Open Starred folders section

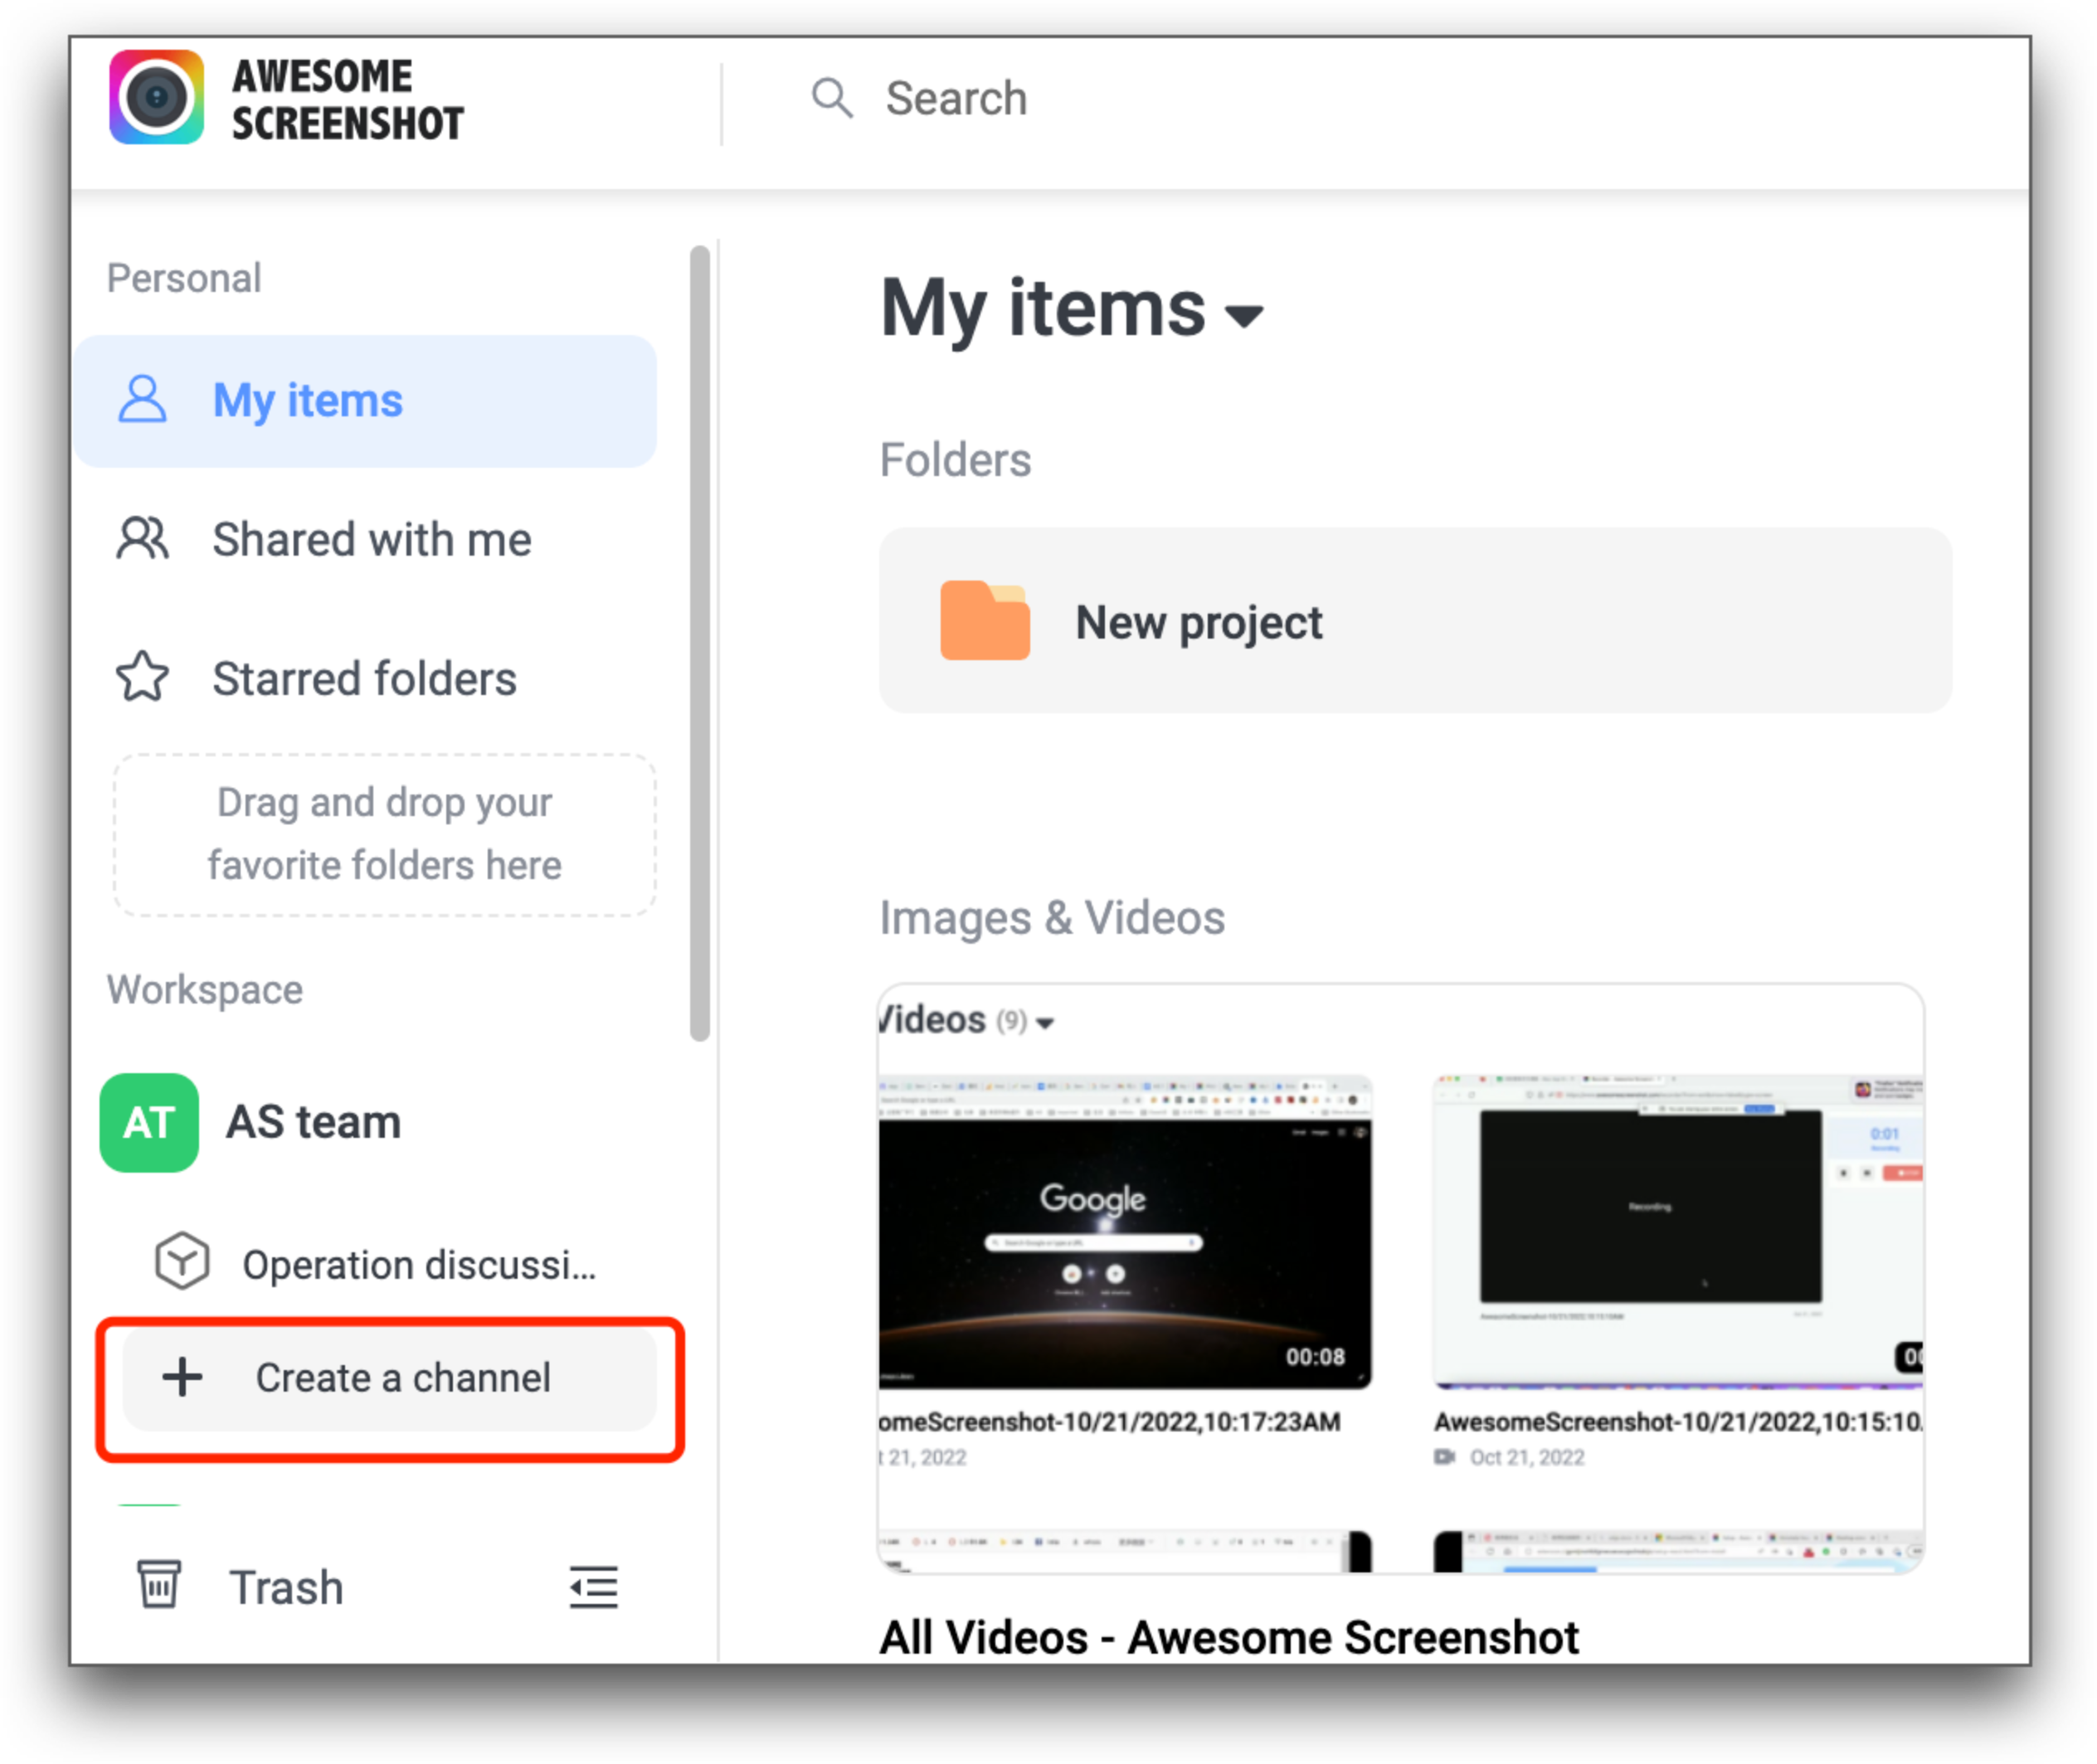click(365, 679)
